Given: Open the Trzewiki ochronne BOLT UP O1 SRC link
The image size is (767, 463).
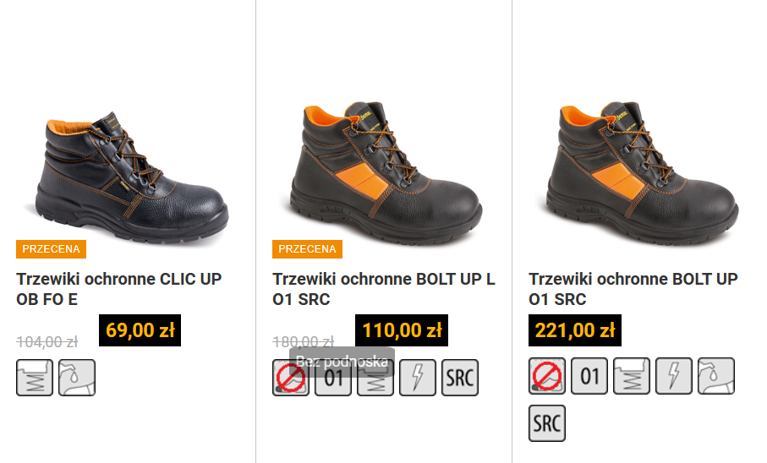Looking at the screenshot, I should coord(633,289).
